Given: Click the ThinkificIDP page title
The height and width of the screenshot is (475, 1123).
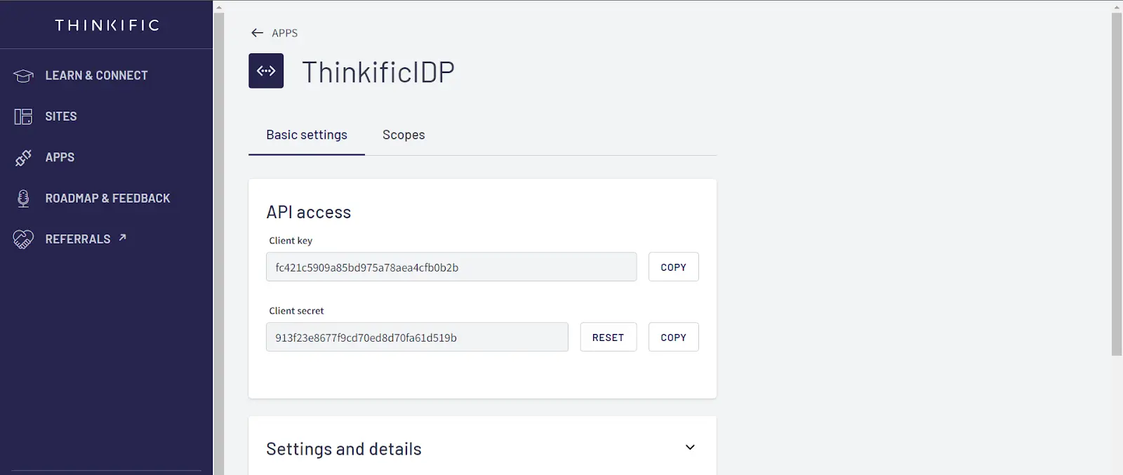Looking at the screenshot, I should [378, 72].
